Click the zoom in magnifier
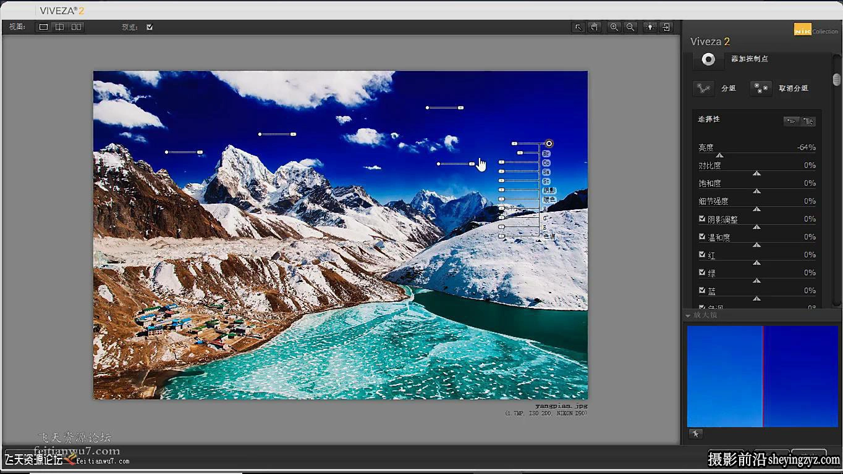The height and width of the screenshot is (474, 843). (614, 27)
